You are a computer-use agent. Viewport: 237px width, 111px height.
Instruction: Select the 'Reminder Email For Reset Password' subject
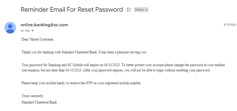click(72, 10)
